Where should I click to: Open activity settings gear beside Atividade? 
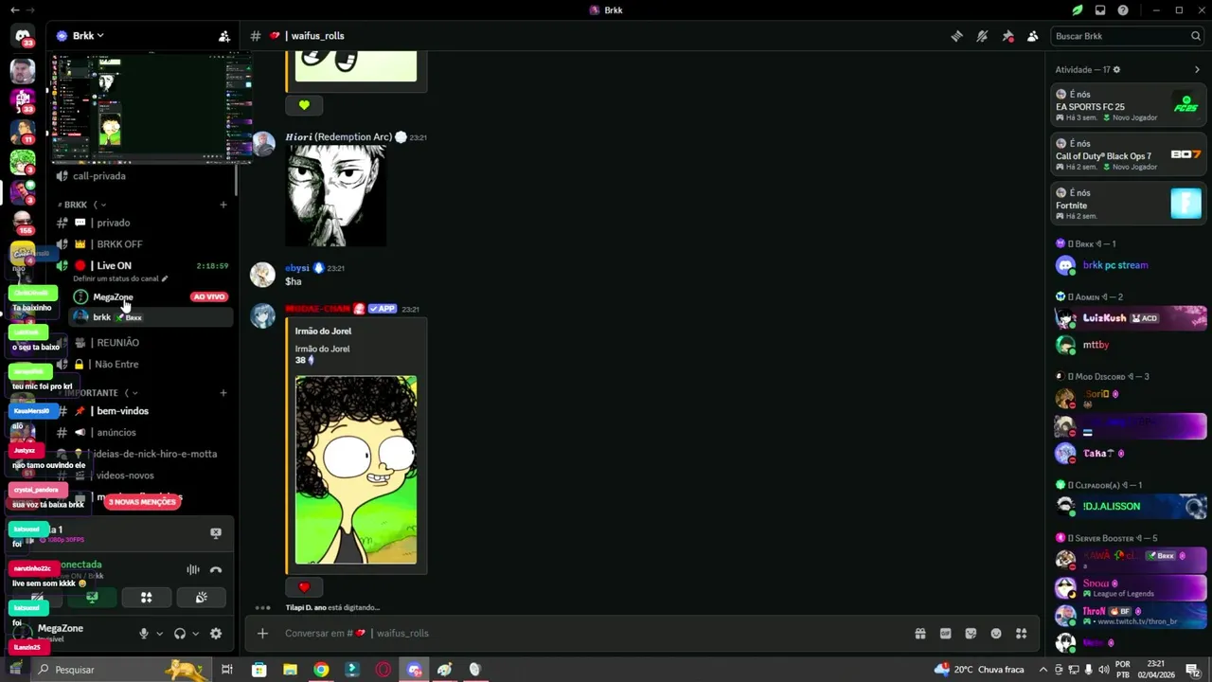pos(1117,70)
